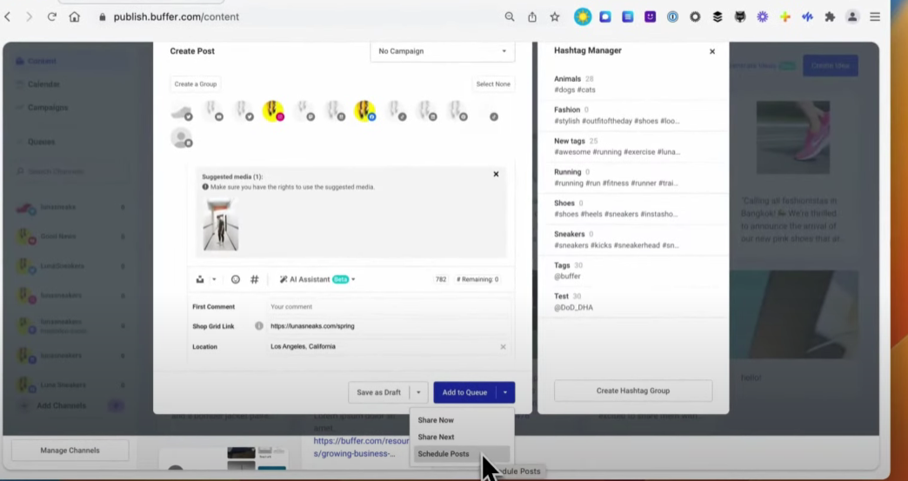Open Calendar in the Buffer sidebar
This screenshot has height=481, width=908.
pos(43,84)
